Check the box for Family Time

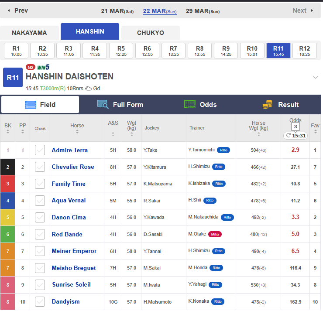40,184
